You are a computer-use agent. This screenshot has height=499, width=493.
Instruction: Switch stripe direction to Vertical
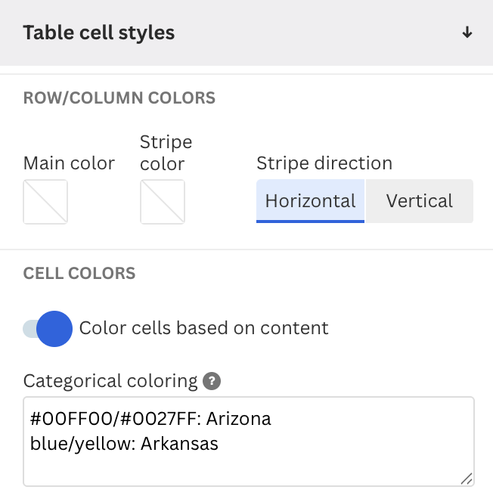pos(420,201)
